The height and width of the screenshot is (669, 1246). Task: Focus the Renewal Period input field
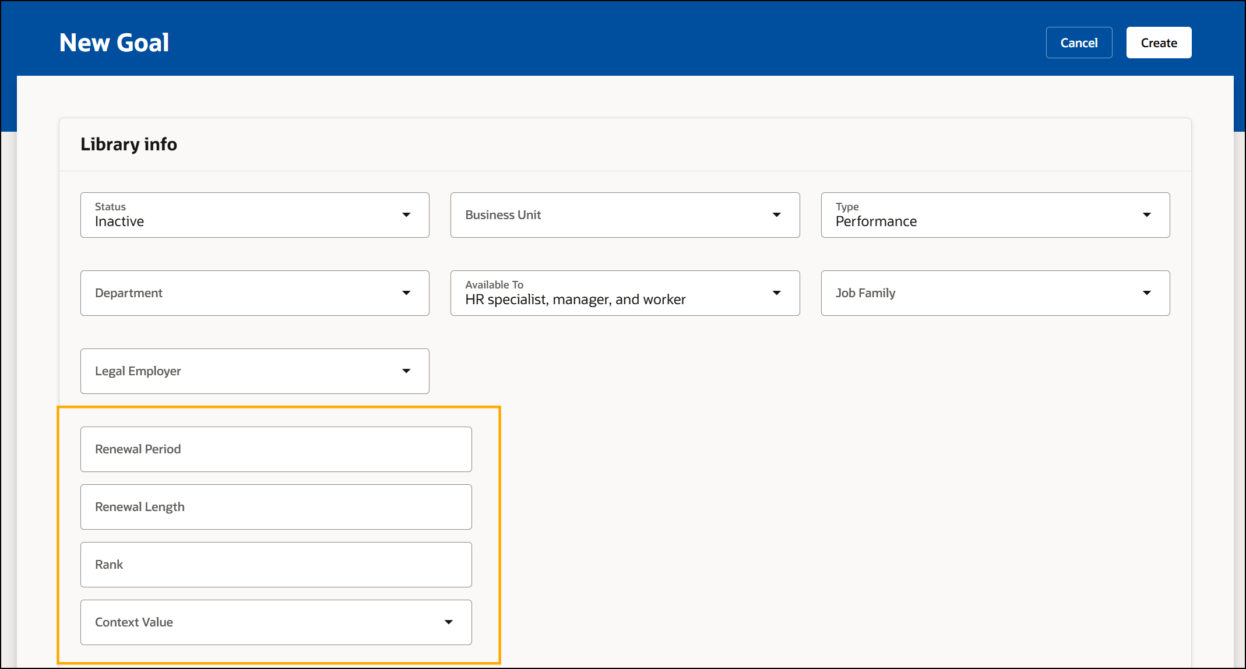(x=276, y=449)
